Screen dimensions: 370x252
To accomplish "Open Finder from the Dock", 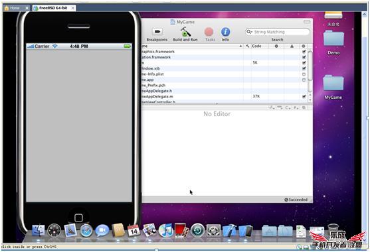I will tap(38, 230).
